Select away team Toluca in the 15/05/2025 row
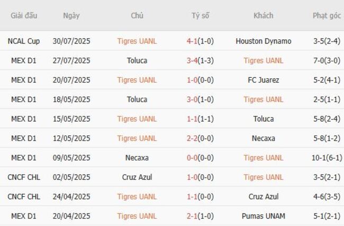 [263, 119]
